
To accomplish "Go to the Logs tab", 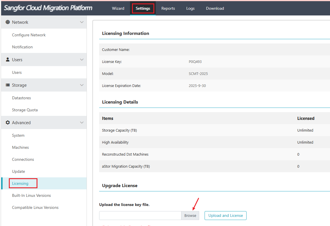I will pyautogui.click(x=191, y=8).
